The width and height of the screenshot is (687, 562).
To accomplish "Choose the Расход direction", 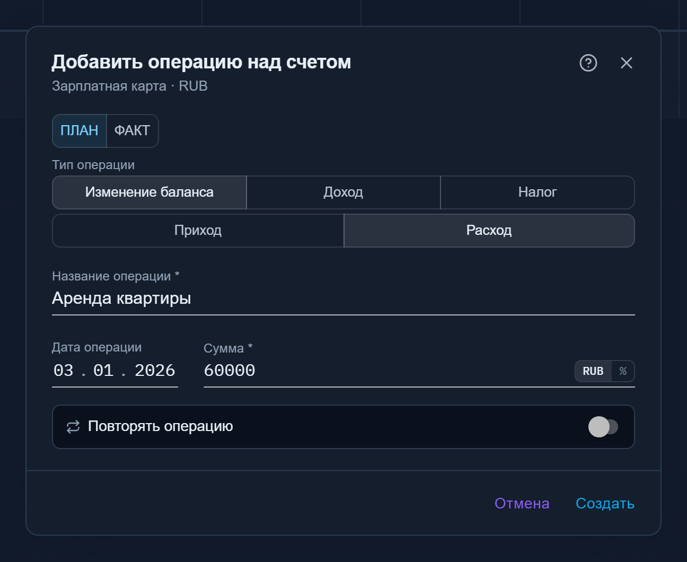I will pyautogui.click(x=489, y=231).
